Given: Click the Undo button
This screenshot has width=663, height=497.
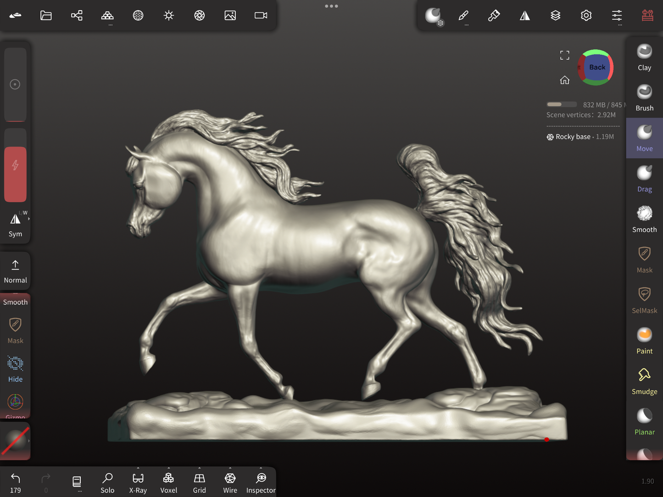Looking at the screenshot, I should coord(15,483).
